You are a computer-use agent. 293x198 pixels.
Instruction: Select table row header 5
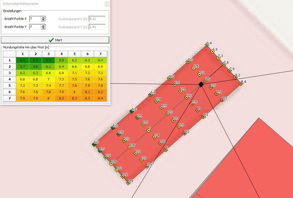coord(10,86)
